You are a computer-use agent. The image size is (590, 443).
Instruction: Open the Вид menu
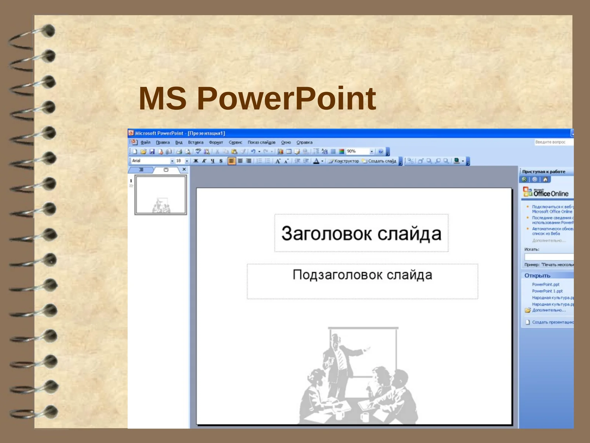[x=179, y=142]
